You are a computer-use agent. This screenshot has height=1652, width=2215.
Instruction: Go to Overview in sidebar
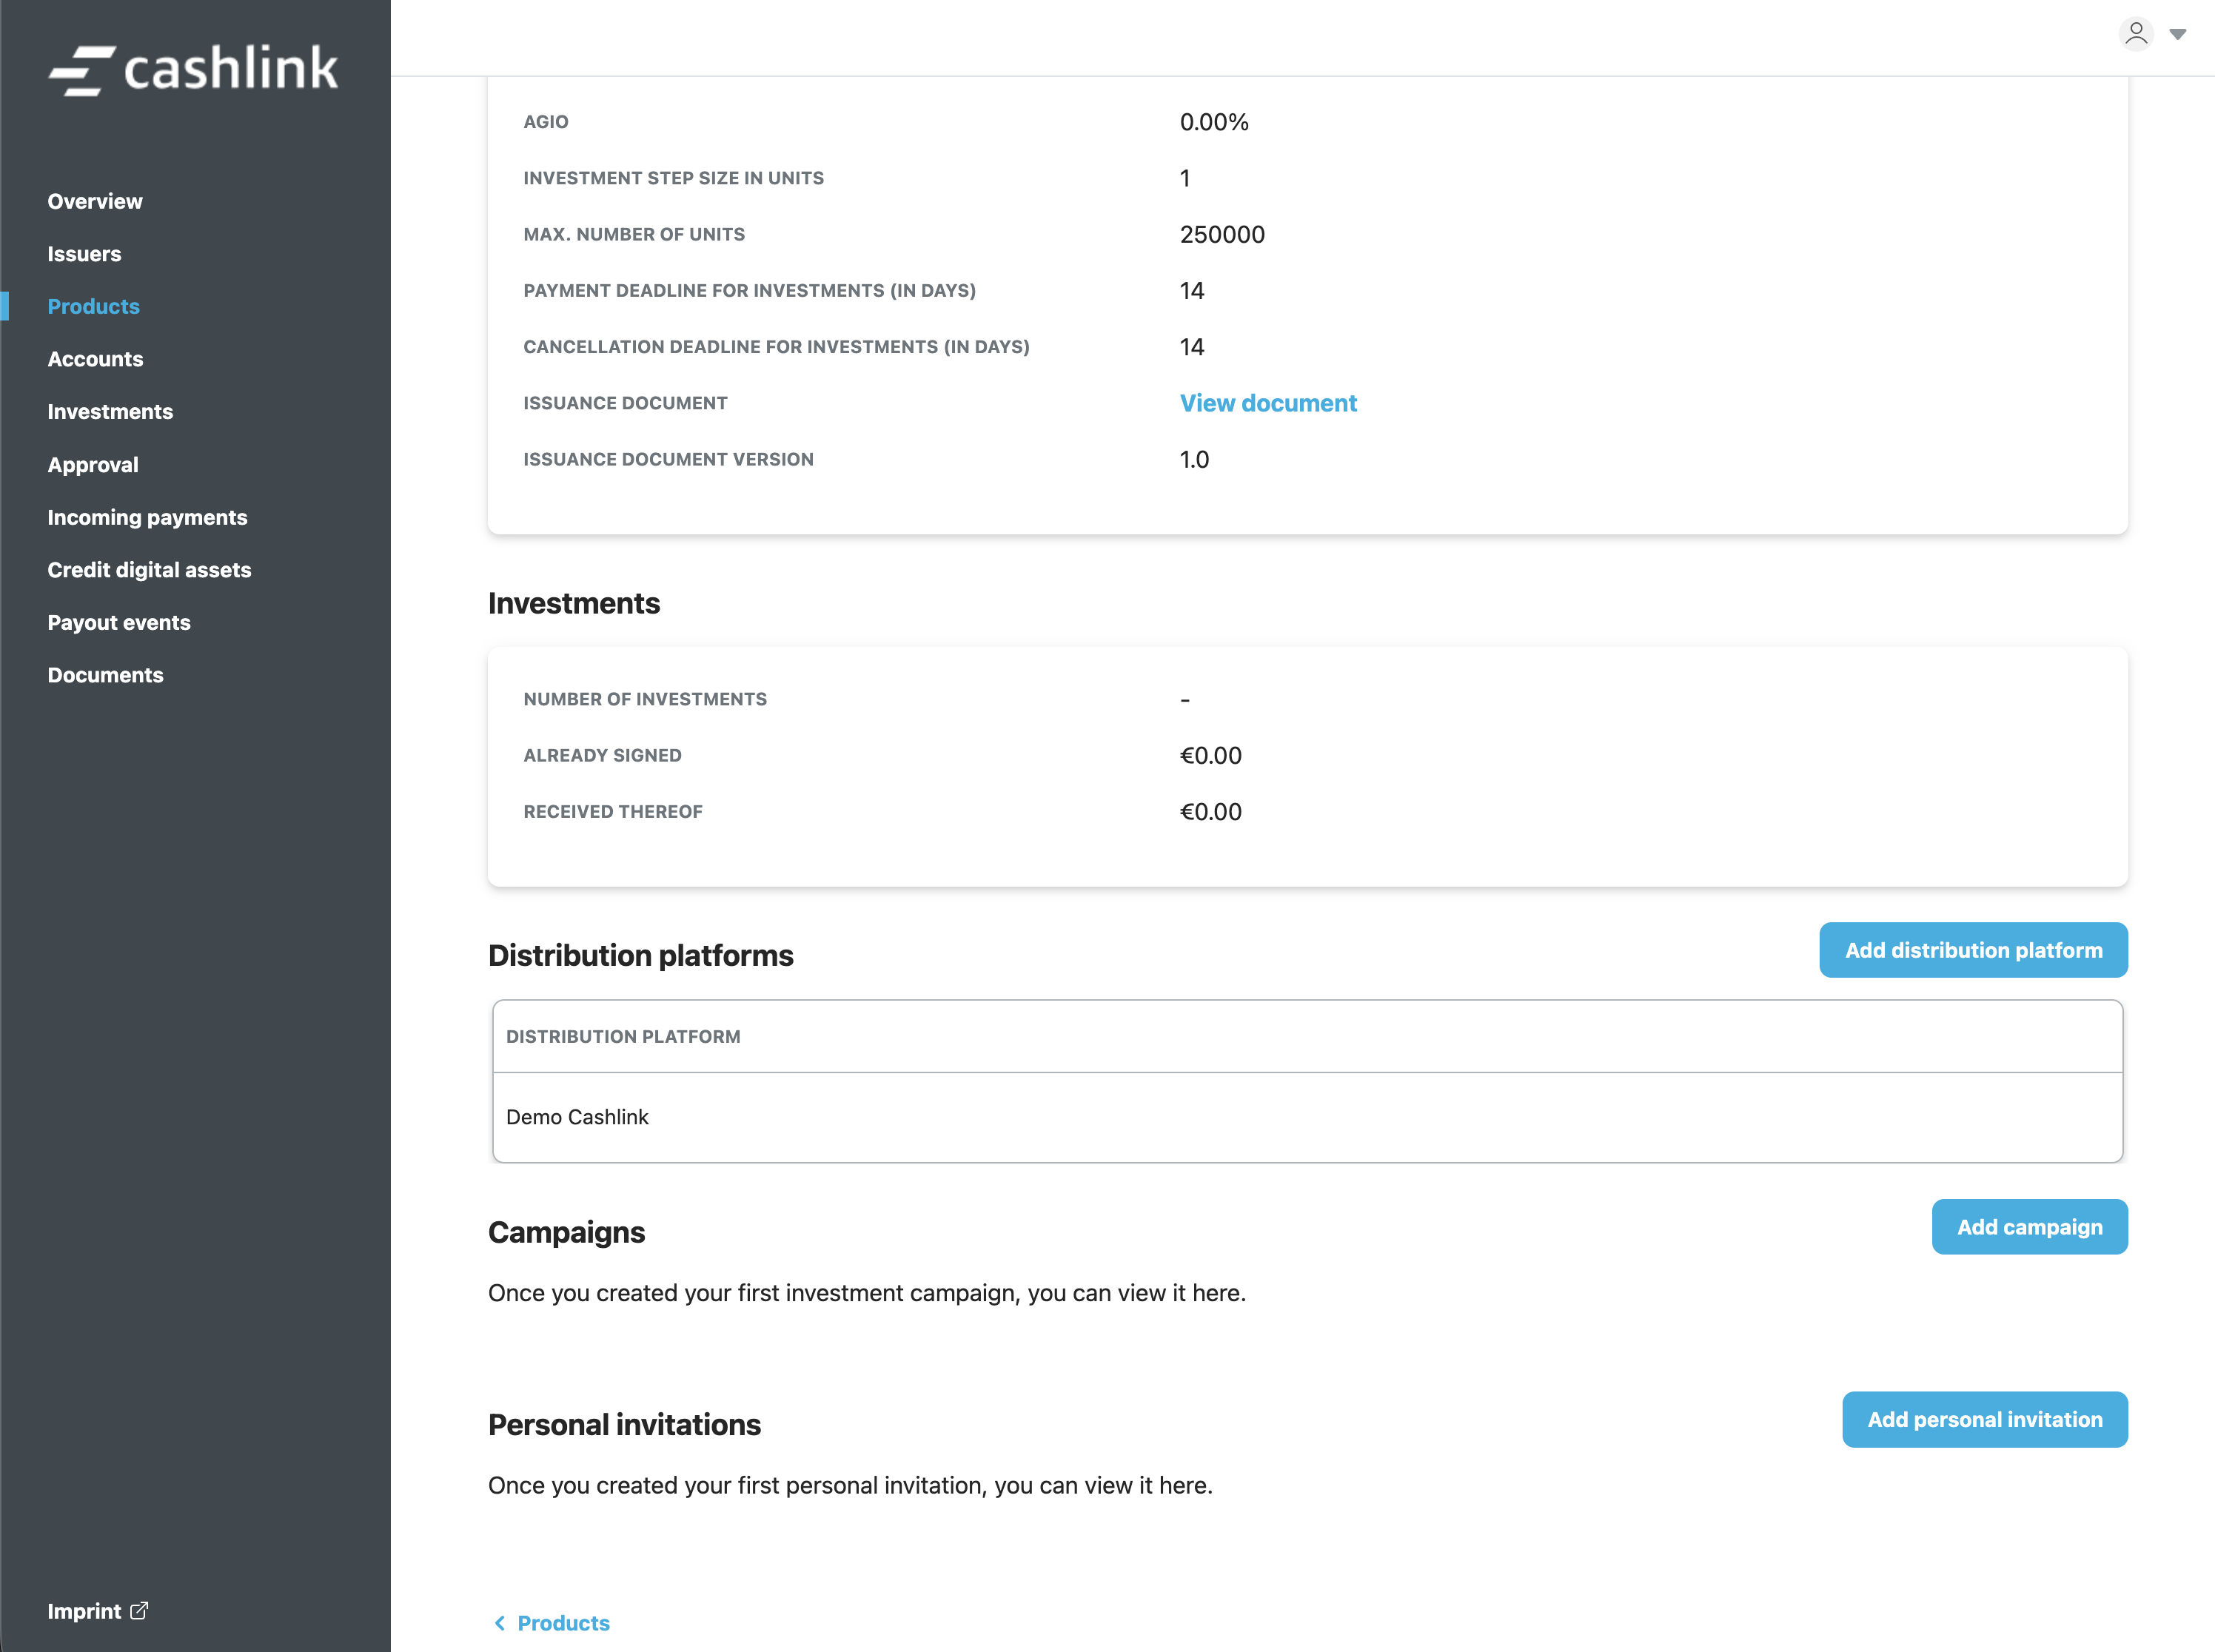click(95, 201)
